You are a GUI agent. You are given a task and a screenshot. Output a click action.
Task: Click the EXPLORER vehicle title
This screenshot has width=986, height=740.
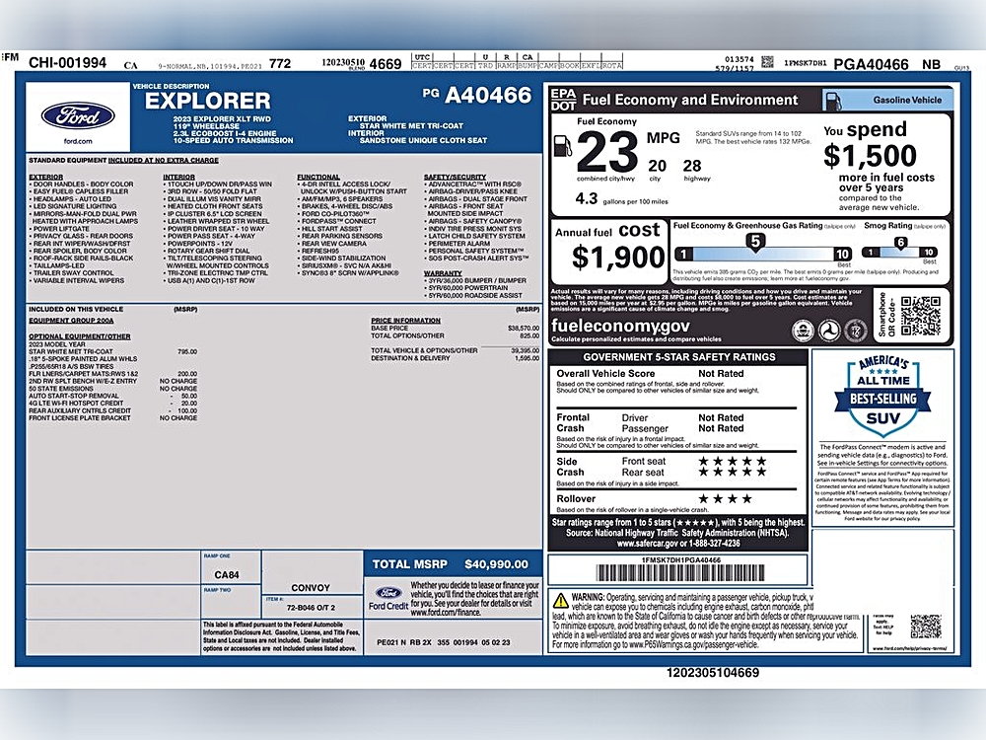pos(207,101)
